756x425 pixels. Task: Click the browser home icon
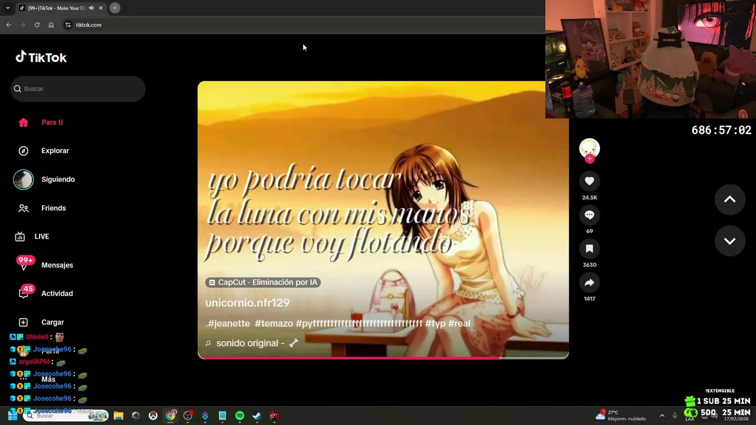click(x=51, y=25)
